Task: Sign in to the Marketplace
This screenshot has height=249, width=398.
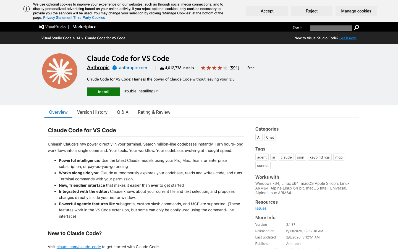Action: tap(297, 27)
